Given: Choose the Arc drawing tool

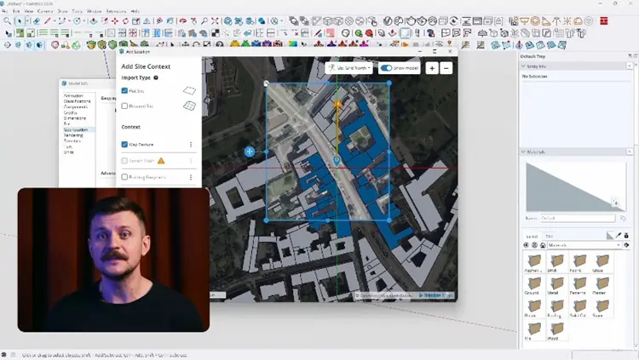Looking at the screenshot, I should coord(62,20).
